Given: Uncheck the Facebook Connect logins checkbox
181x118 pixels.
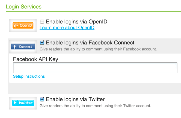Looking at the screenshot, I should 42,43.
